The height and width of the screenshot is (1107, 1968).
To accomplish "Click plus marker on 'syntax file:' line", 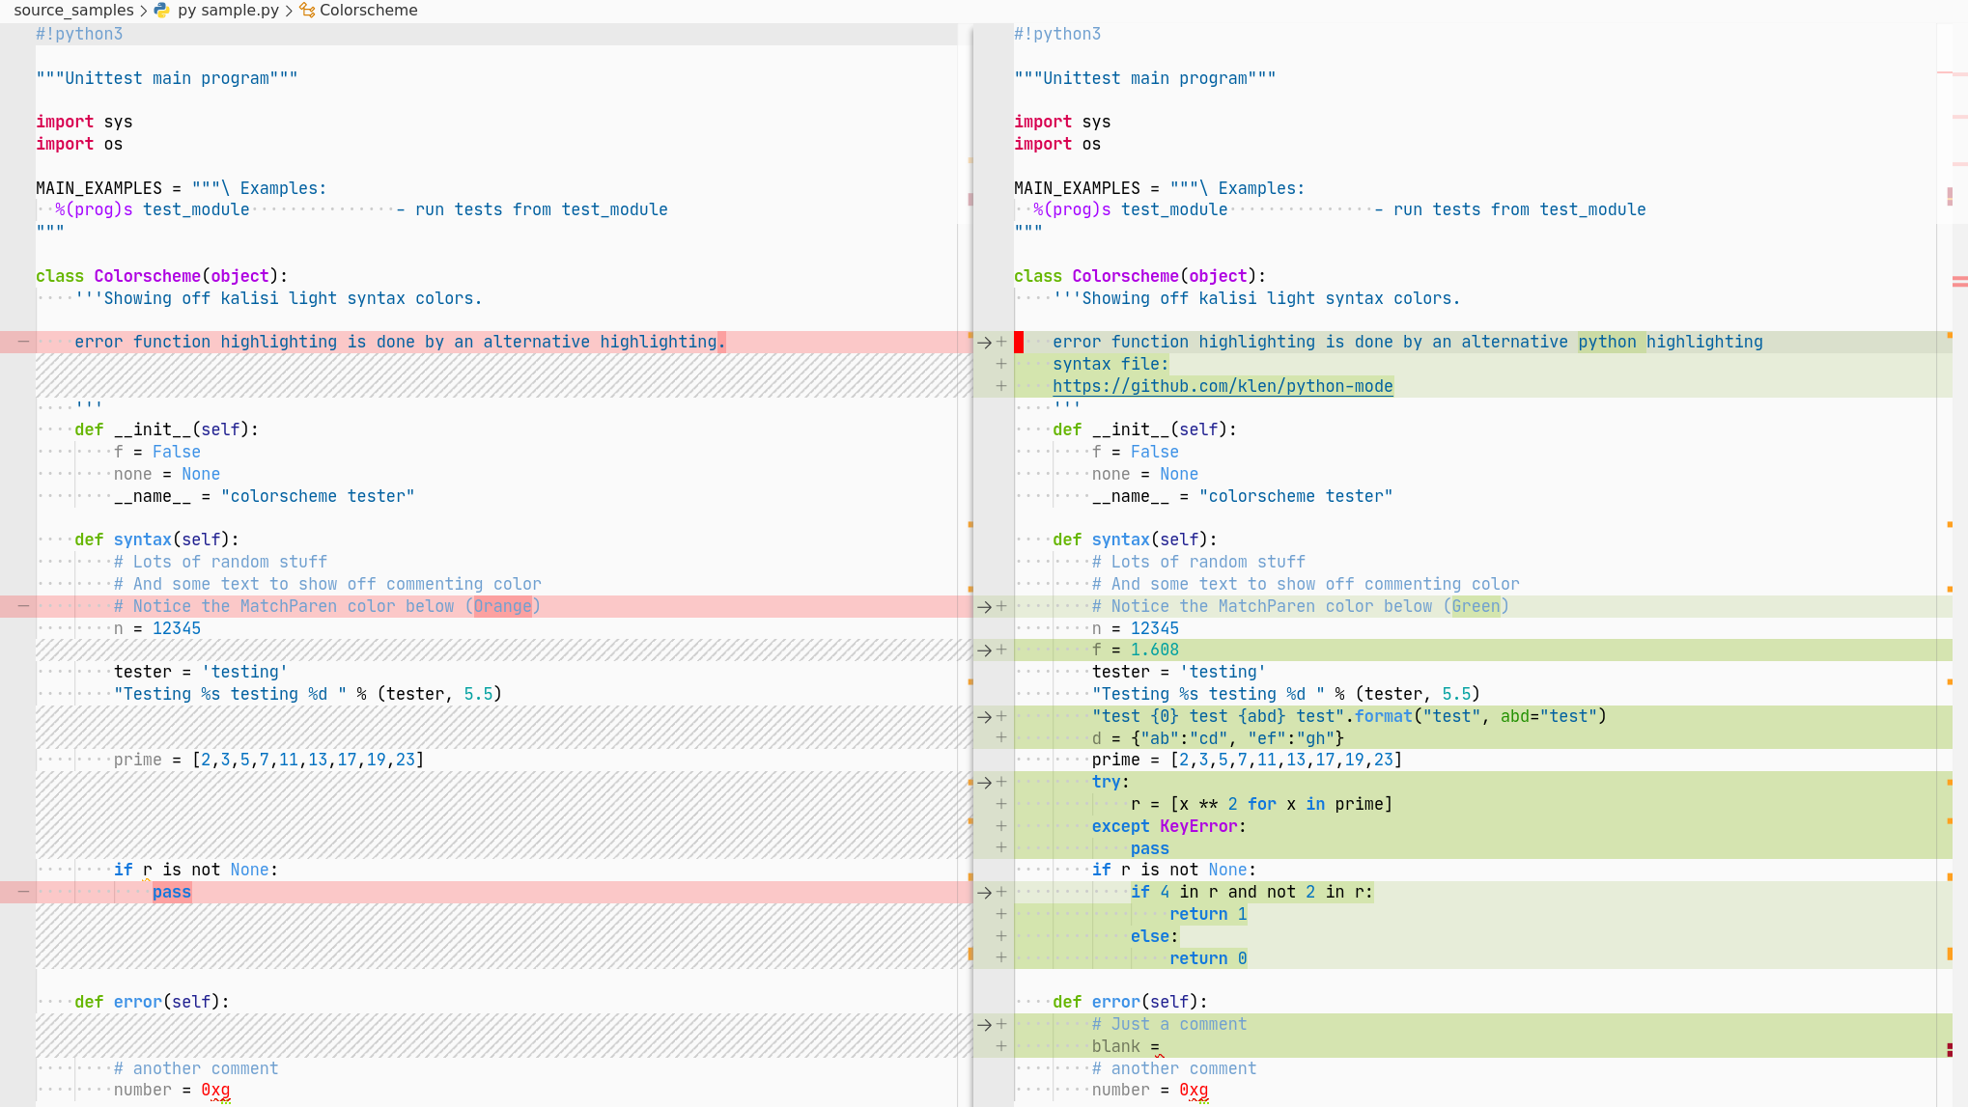I will [1001, 364].
